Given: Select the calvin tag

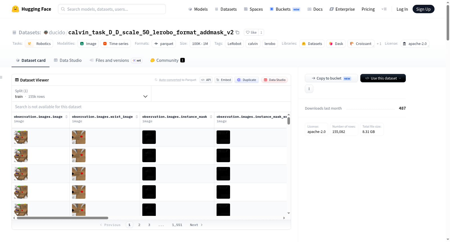Looking at the screenshot, I should pos(253,44).
